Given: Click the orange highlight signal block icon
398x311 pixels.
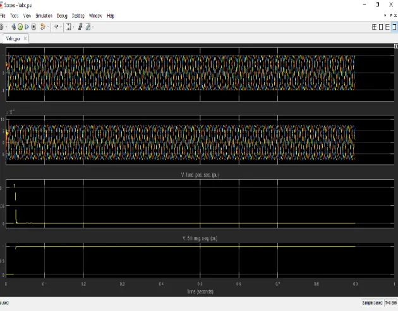Looking at the screenshot, I should [x=43, y=27].
